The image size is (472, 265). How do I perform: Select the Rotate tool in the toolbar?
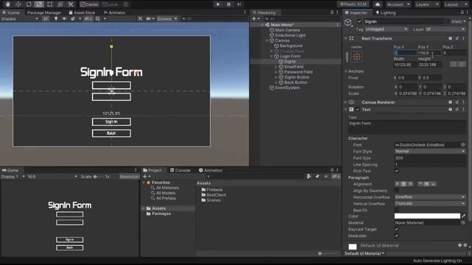pos(29,4)
